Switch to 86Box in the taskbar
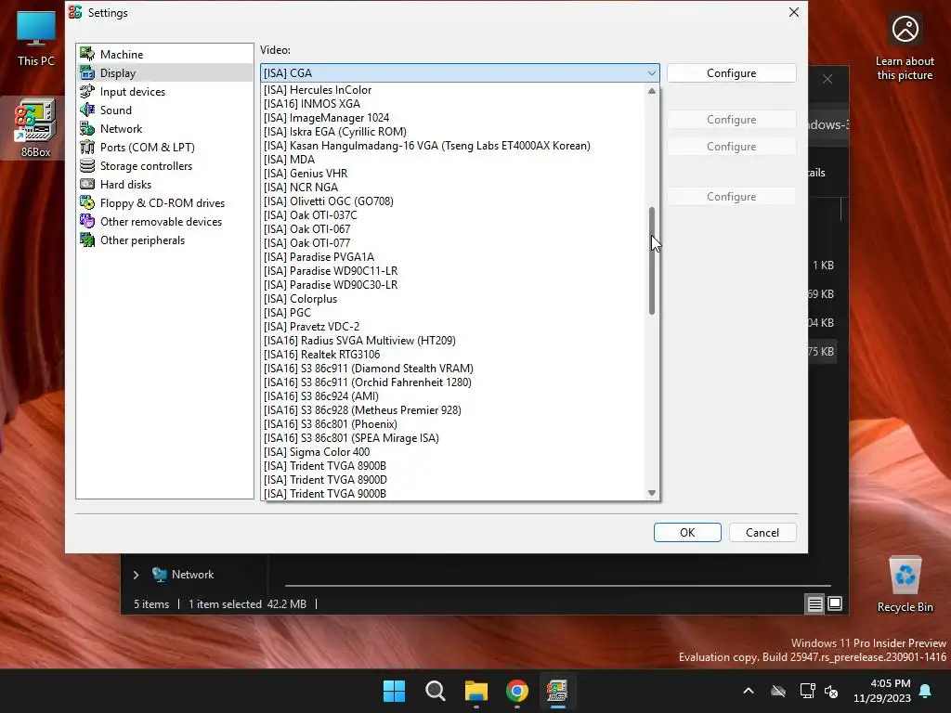The image size is (951, 713). (557, 691)
